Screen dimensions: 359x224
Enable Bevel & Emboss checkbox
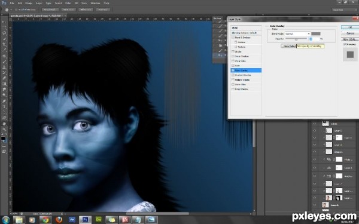(x=233, y=38)
